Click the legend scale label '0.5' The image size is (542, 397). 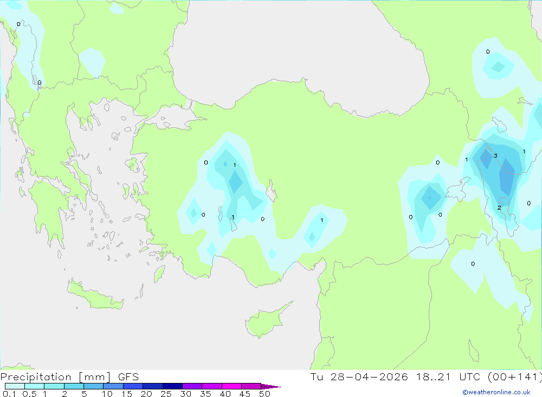[29, 394]
